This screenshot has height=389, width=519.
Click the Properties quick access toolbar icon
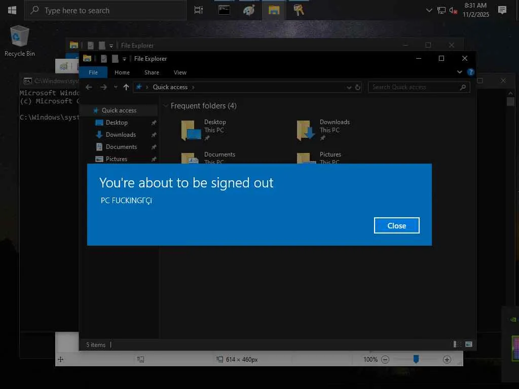104,59
